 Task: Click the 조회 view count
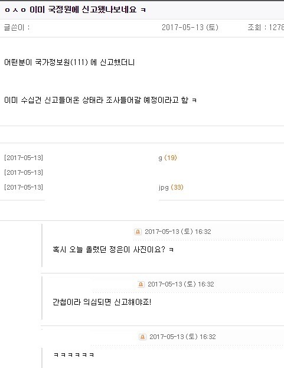[x=266, y=27]
